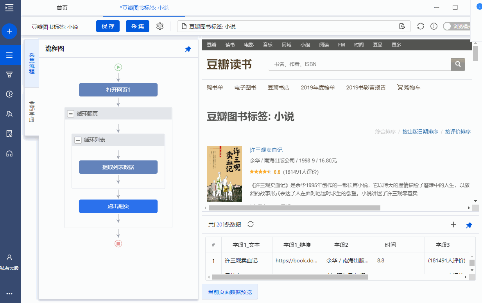
Task: Collapse the 循环列表 loop block
Action: coord(78,140)
